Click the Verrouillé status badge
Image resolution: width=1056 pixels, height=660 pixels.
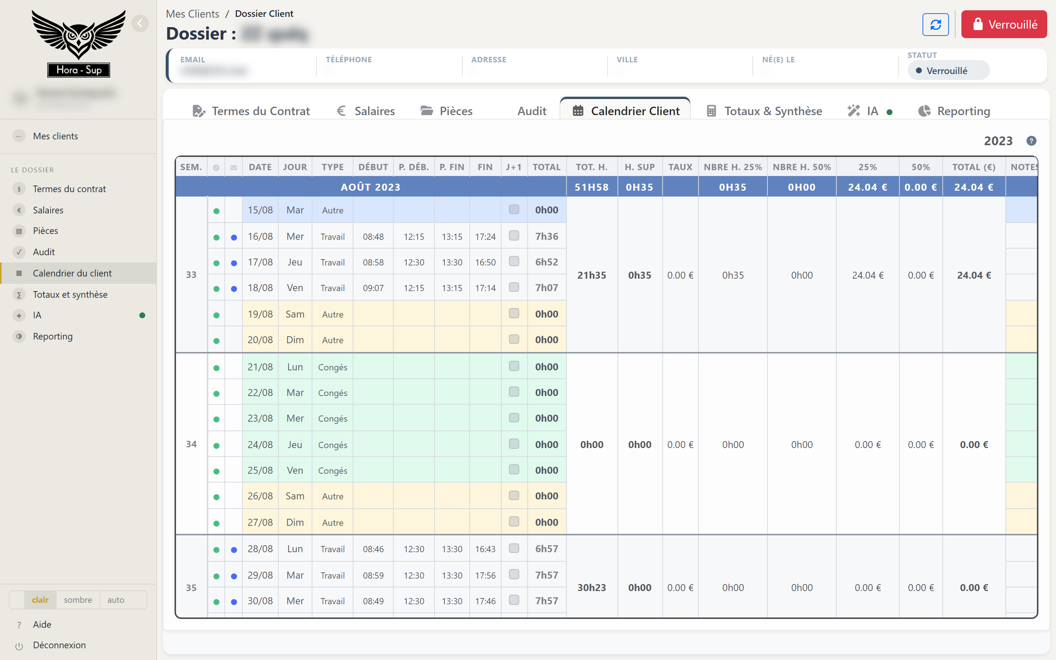[948, 70]
